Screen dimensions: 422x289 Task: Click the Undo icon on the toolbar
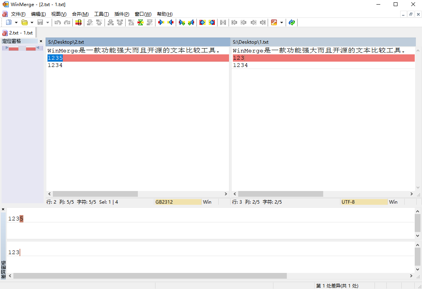point(58,23)
